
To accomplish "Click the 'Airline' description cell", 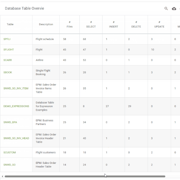I will [46, 60].
